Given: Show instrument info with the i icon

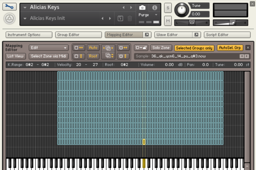Looking at the screenshot, I should point(155,7).
